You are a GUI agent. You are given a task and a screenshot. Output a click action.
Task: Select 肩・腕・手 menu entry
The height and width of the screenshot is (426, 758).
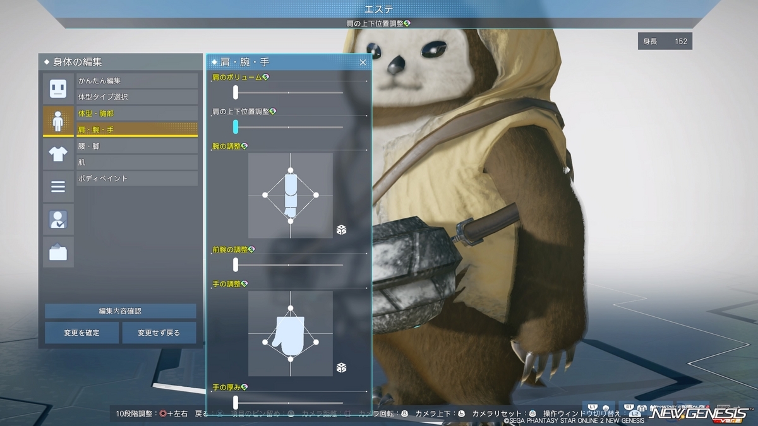coord(137,129)
